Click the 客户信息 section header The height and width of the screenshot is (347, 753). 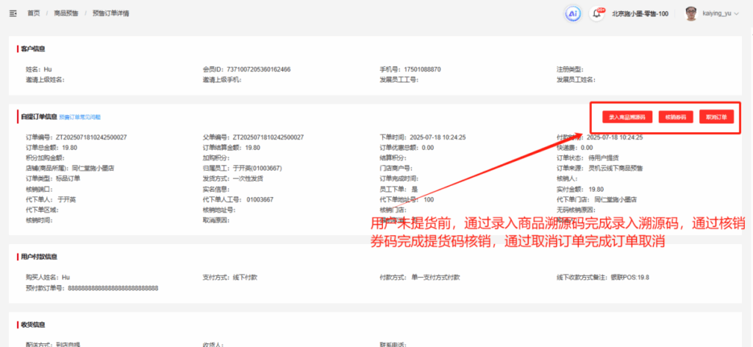pos(32,49)
